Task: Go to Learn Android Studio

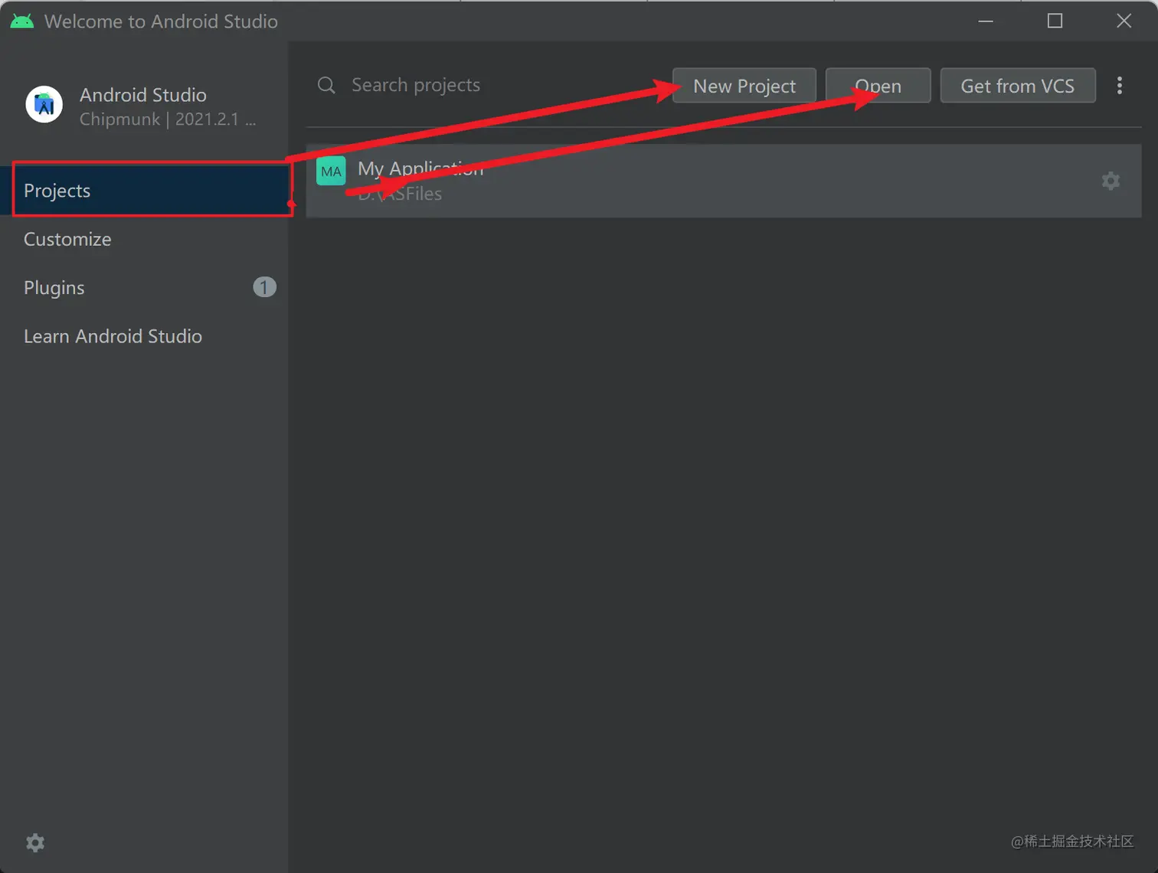Action: pos(144,336)
